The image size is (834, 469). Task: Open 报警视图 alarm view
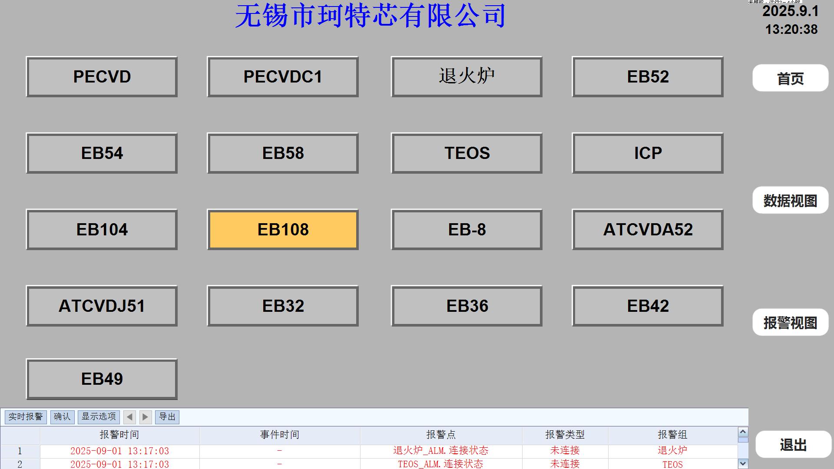(790, 322)
